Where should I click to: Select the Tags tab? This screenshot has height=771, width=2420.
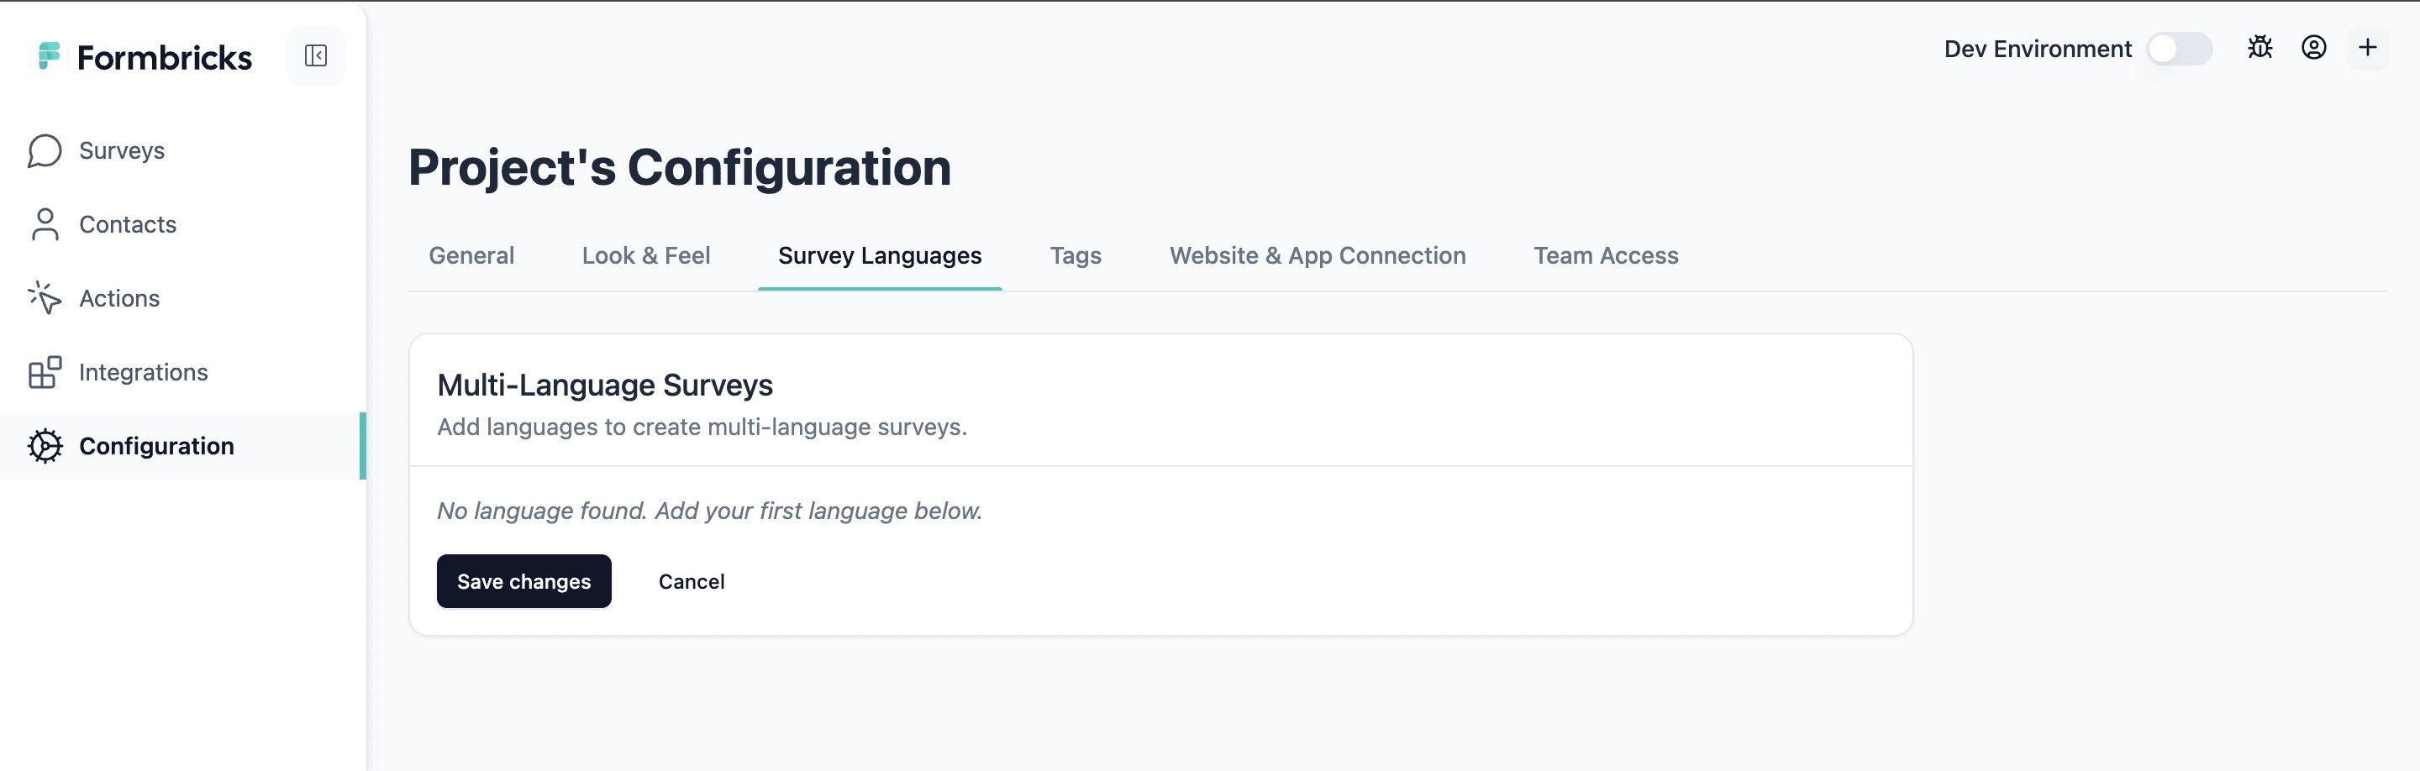pyautogui.click(x=1075, y=255)
